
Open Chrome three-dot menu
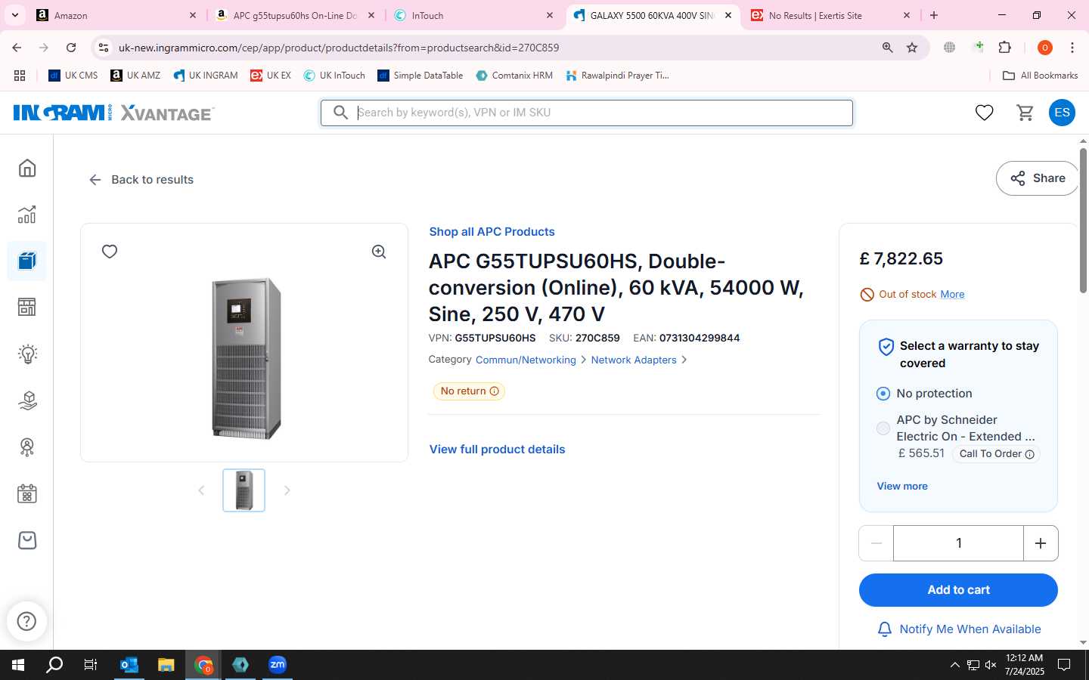[x=1072, y=48]
